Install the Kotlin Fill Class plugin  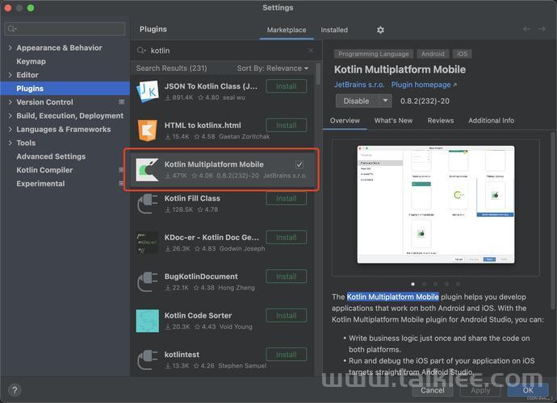(287, 198)
